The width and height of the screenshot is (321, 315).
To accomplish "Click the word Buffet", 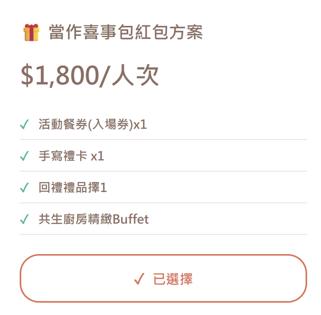I will (131, 219).
